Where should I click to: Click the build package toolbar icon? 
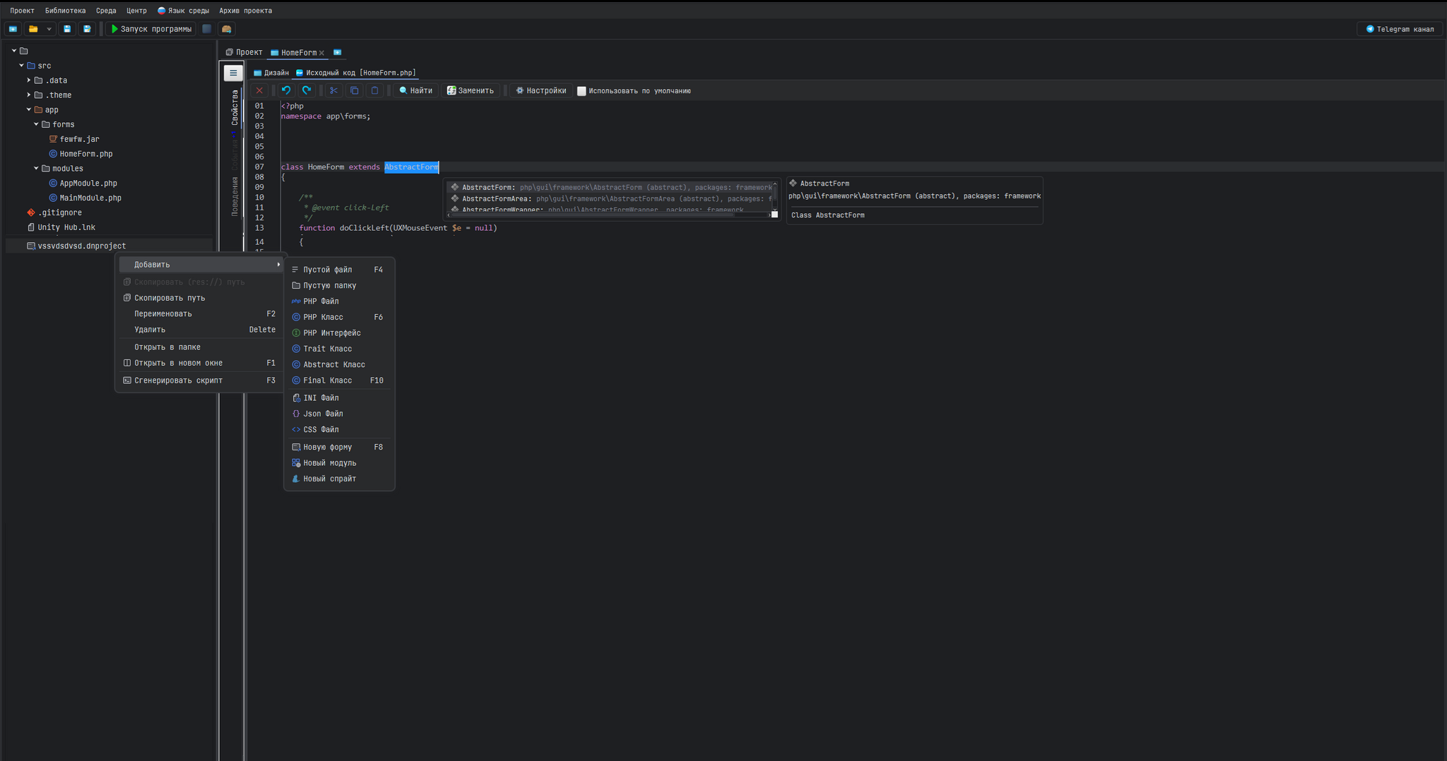coord(226,29)
